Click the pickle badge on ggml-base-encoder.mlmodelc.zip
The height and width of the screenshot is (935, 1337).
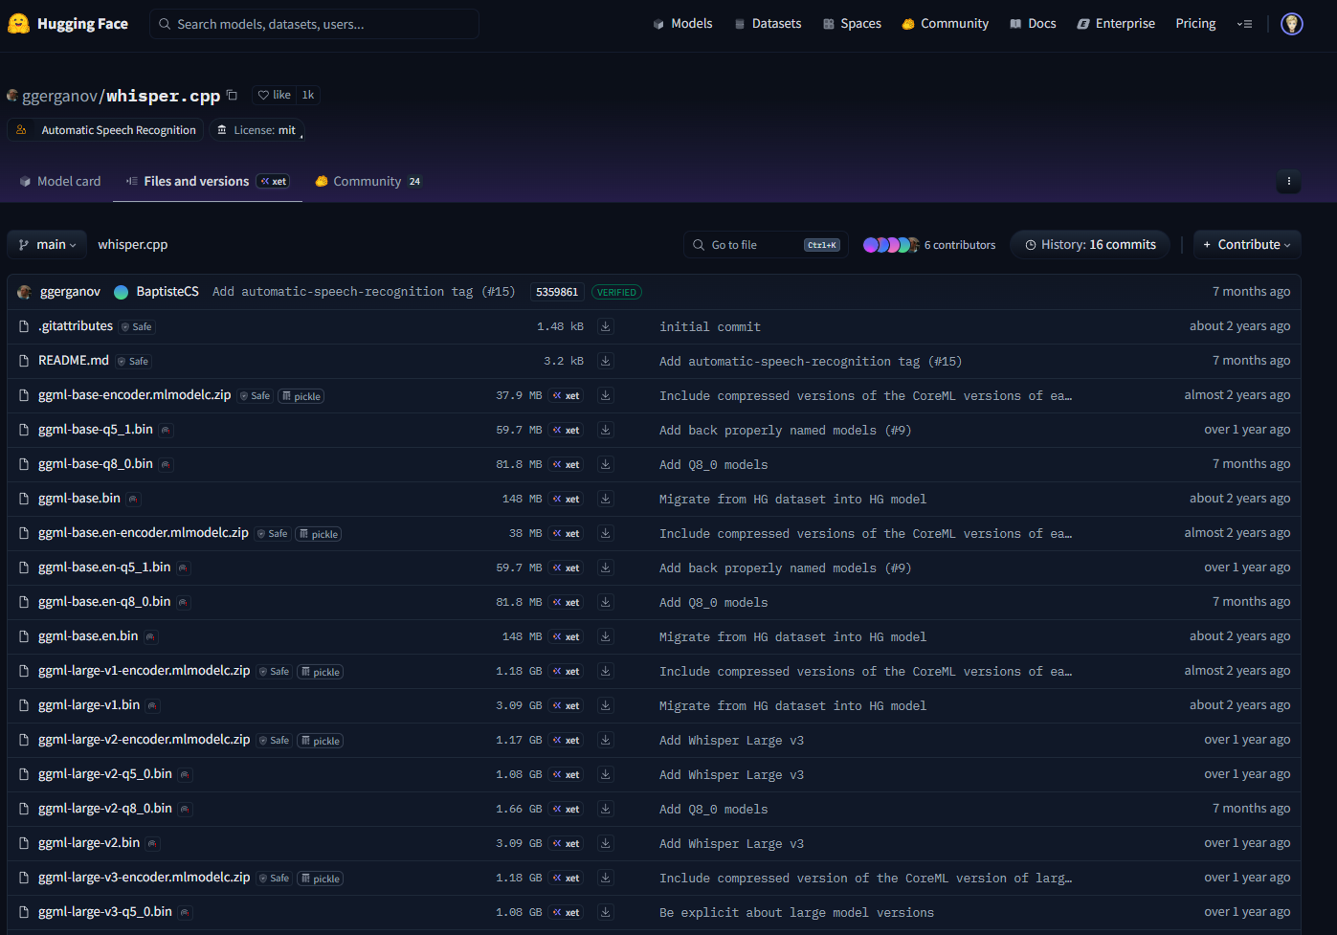301,396
